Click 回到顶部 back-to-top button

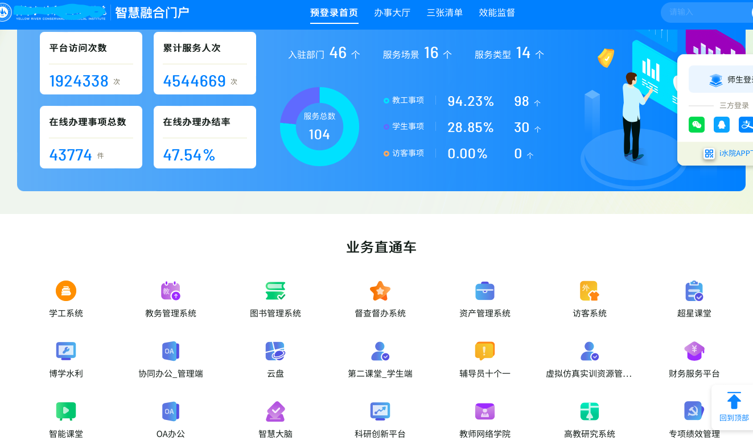[x=734, y=407]
